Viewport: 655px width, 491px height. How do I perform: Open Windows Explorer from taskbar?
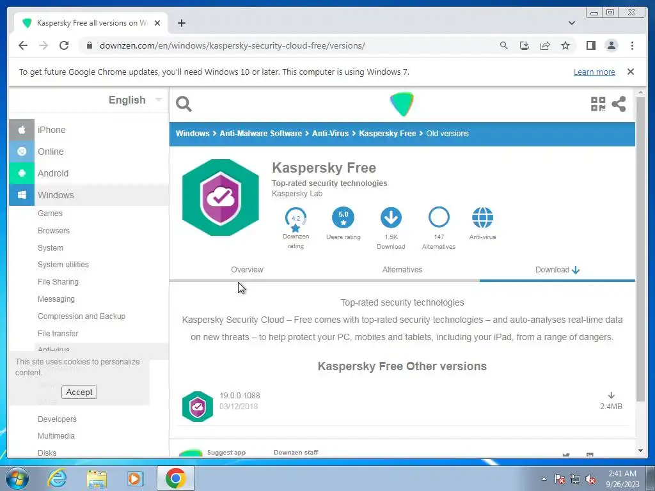click(x=97, y=478)
